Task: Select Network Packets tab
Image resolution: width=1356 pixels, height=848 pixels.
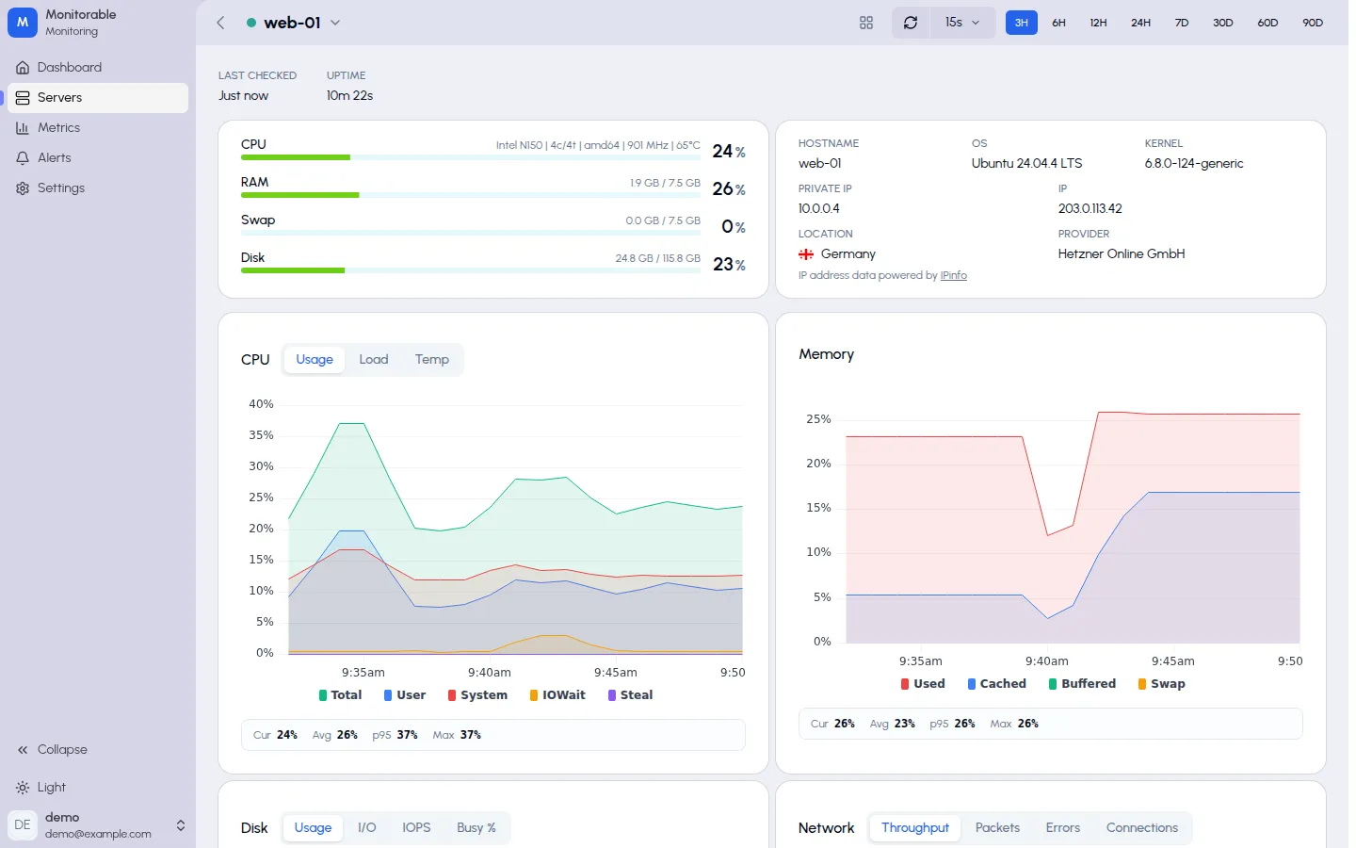Action: [997, 827]
